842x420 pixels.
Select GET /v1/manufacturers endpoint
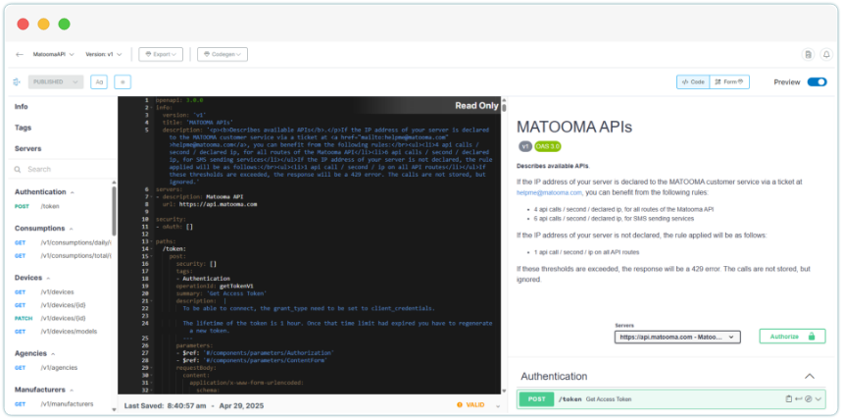point(54,404)
